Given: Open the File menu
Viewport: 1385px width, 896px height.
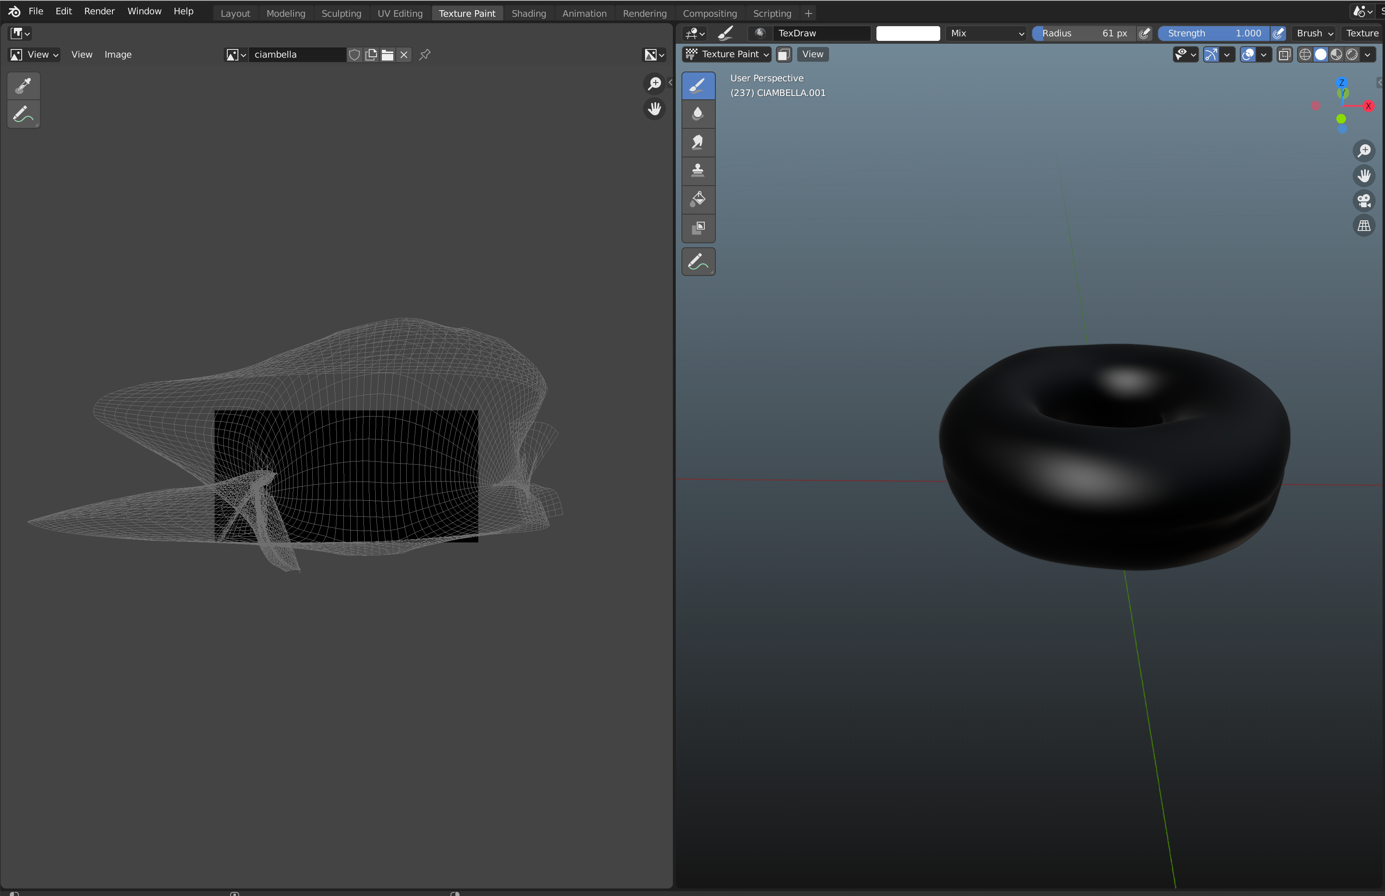Looking at the screenshot, I should 36,11.
